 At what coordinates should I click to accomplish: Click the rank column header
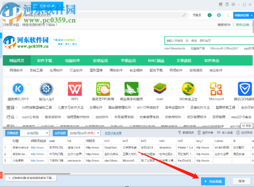pyautogui.click(x=57, y=141)
